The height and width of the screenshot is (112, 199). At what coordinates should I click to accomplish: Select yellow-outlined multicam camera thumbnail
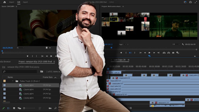[x=114, y=19]
